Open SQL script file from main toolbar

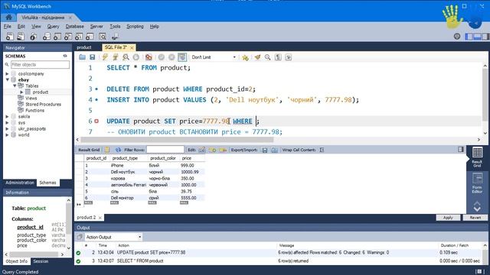[21, 37]
